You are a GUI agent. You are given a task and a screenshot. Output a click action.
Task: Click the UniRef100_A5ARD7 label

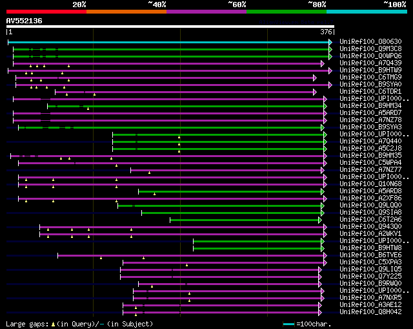tap(370, 113)
